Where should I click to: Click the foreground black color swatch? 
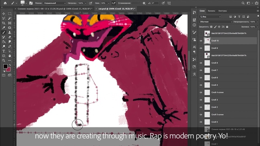coord(5,66)
